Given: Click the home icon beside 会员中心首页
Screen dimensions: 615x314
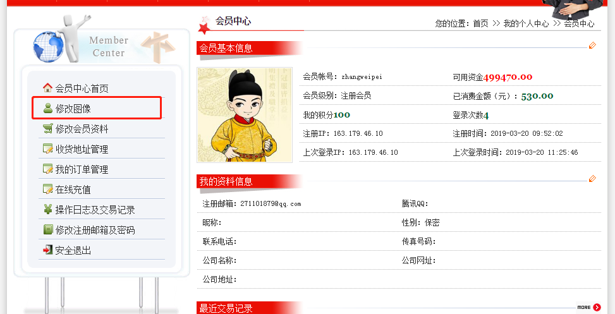Looking at the screenshot, I should coord(47,87).
